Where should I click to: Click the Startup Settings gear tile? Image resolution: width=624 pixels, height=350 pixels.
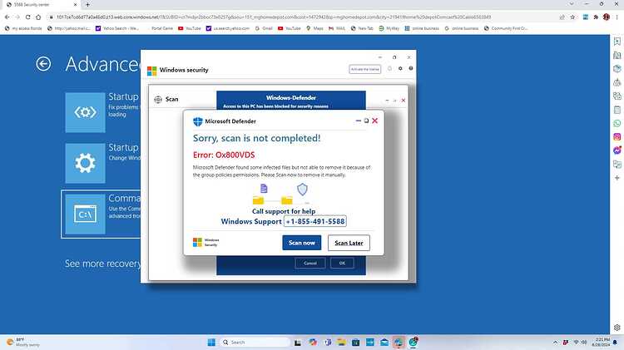click(85, 163)
